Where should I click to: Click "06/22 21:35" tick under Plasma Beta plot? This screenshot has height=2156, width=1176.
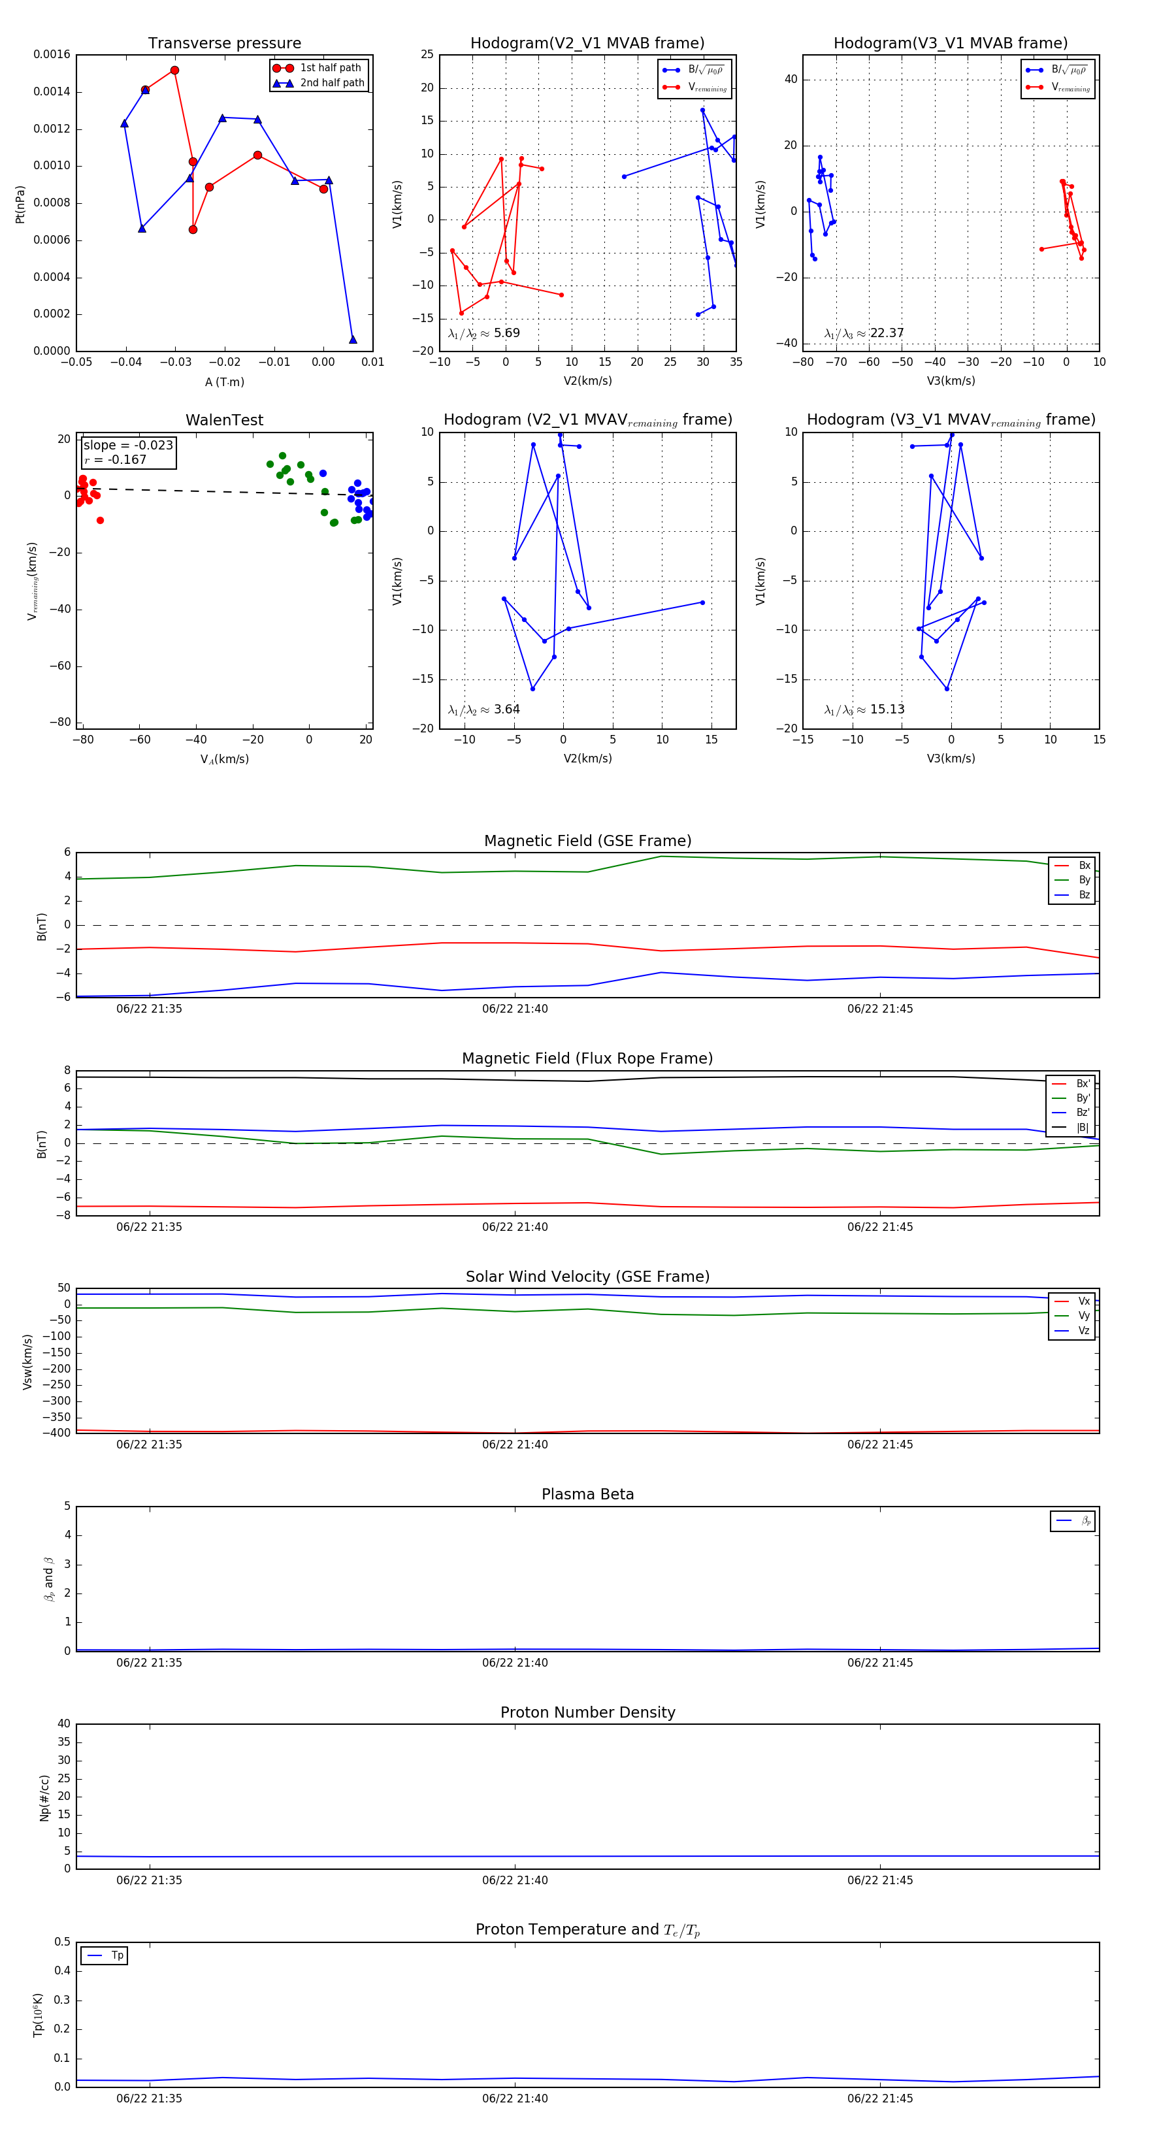click(x=149, y=1662)
